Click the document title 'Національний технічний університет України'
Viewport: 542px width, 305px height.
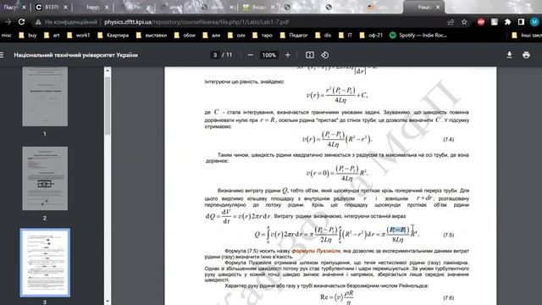point(75,55)
